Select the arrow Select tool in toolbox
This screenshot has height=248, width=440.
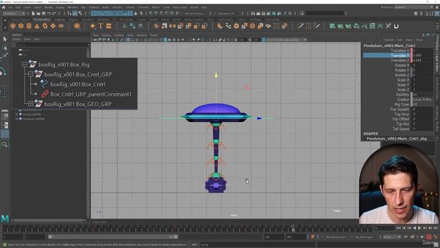(x=5, y=39)
